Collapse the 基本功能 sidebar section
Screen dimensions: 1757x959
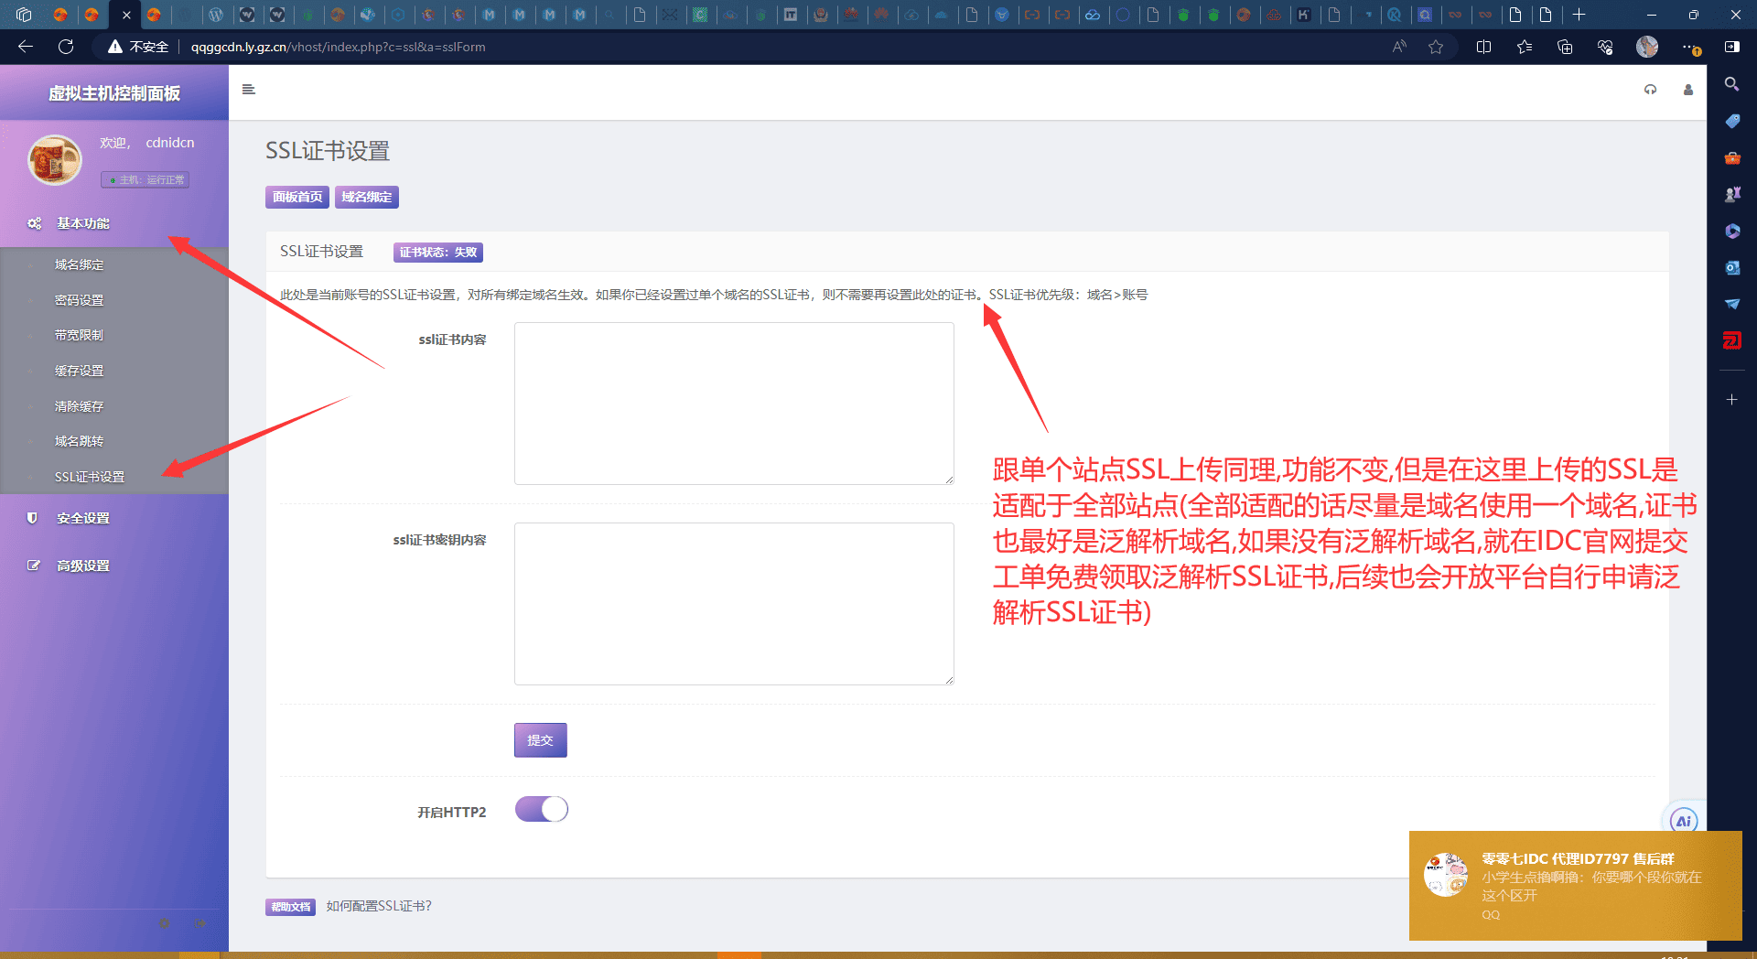tap(83, 223)
